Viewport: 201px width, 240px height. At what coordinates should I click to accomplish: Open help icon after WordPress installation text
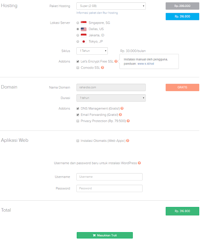point(139,163)
